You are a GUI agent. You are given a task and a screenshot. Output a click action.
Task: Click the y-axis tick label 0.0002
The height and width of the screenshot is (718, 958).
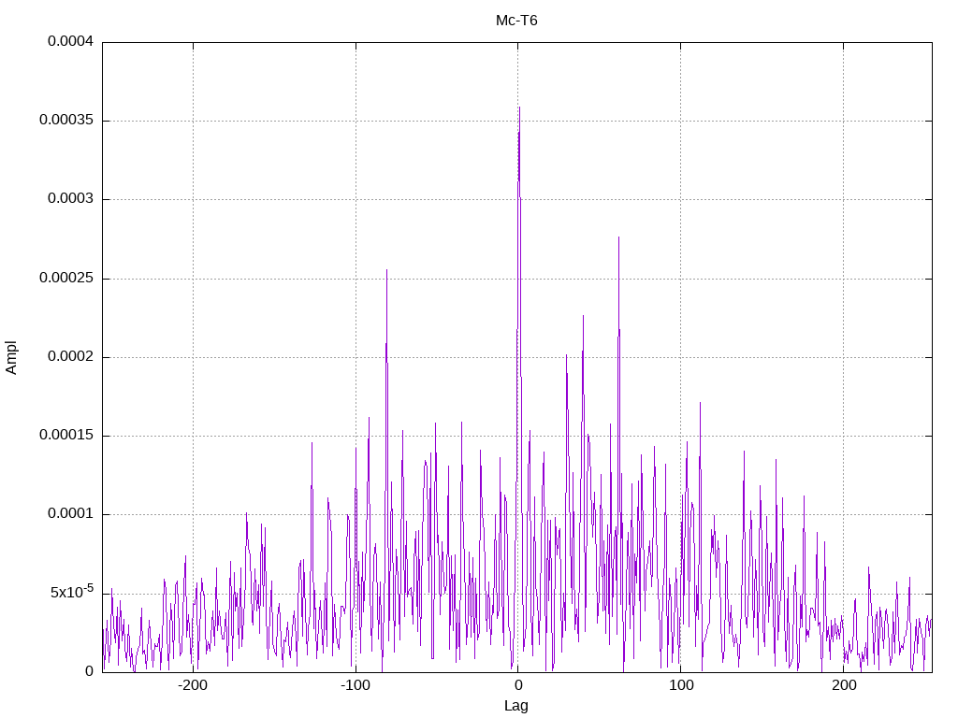pyautogui.click(x=71, y=357)
